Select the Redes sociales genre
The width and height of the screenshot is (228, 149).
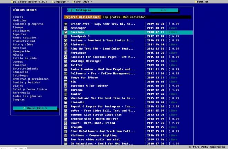25,38
